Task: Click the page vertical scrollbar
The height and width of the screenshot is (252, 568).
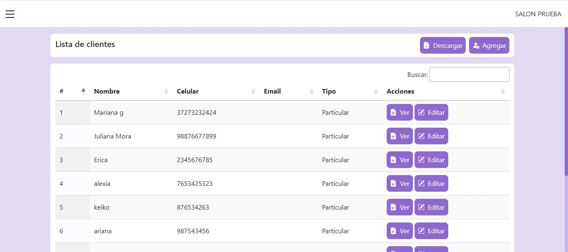Action: 566,101
